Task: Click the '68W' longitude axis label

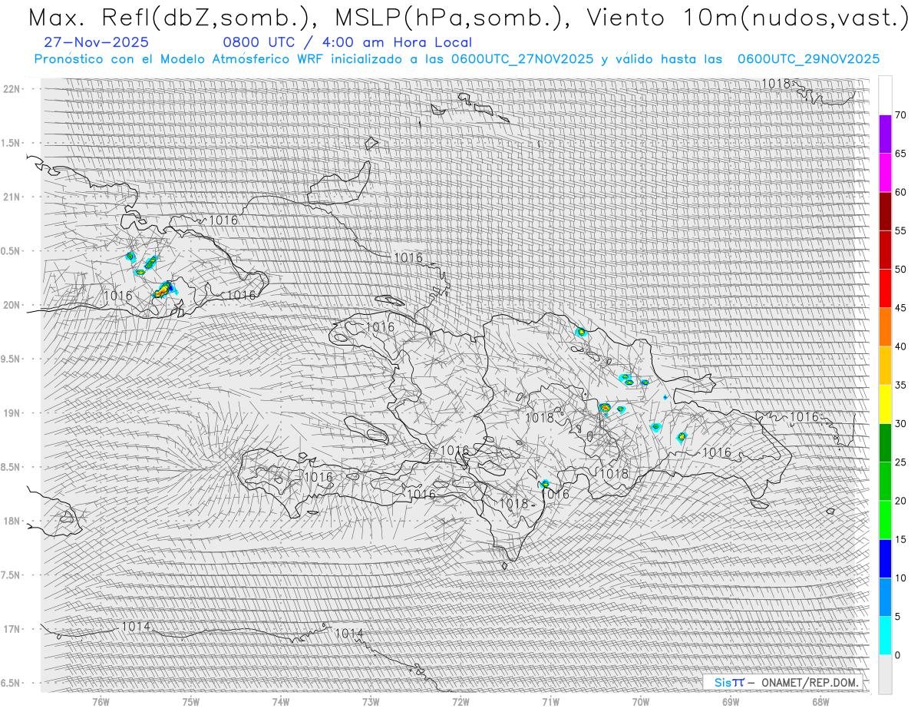Action: (x=820, y=701)
